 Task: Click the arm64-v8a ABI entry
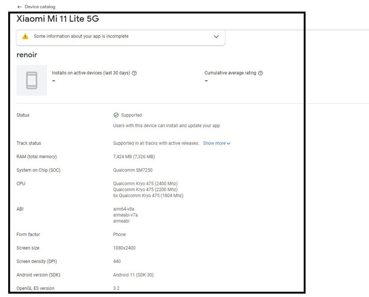click(x=125, y=209)
